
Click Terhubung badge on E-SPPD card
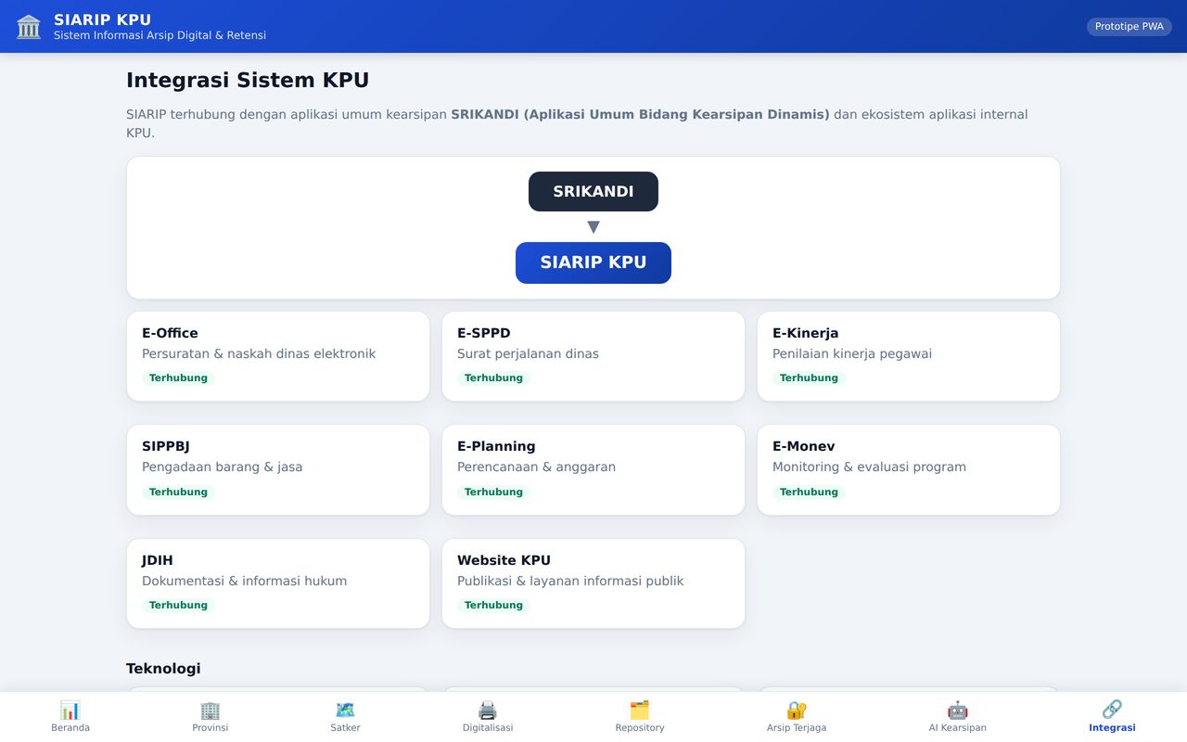click(x=493, y=377)
